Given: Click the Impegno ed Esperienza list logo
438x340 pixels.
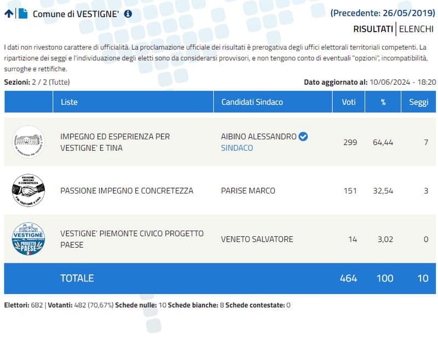Looking at the screenshot, I should pos(28,142).
